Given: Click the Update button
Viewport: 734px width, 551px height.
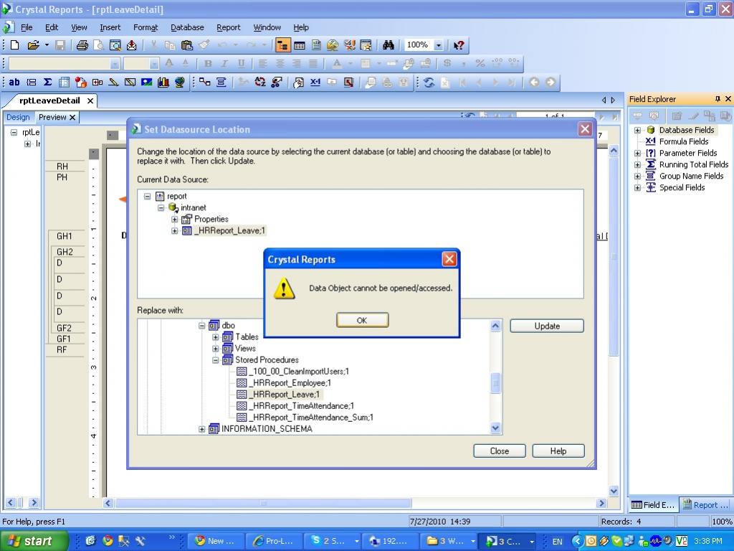Looking at the screenshot, I should (x=547, y=326).
